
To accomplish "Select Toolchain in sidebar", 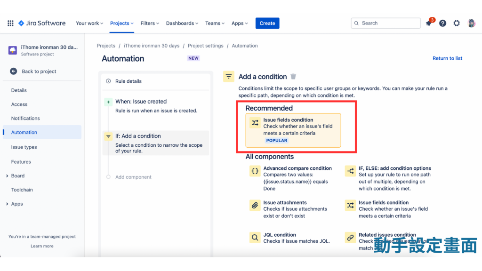I will 42,190.
